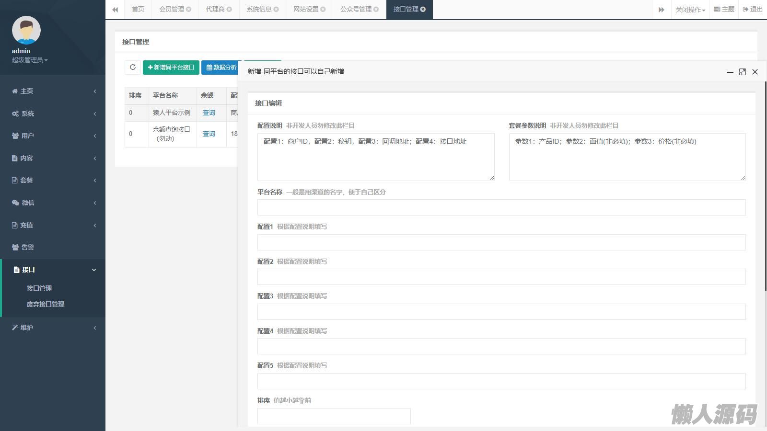The image size is (767, 431).
Task: Click 查询 link for 猿人平台示例 row
Action: click(x=209, y=113)
